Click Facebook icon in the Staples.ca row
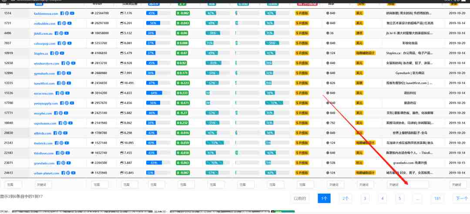This screenshot has height=214, width=470. click(52, 53)
